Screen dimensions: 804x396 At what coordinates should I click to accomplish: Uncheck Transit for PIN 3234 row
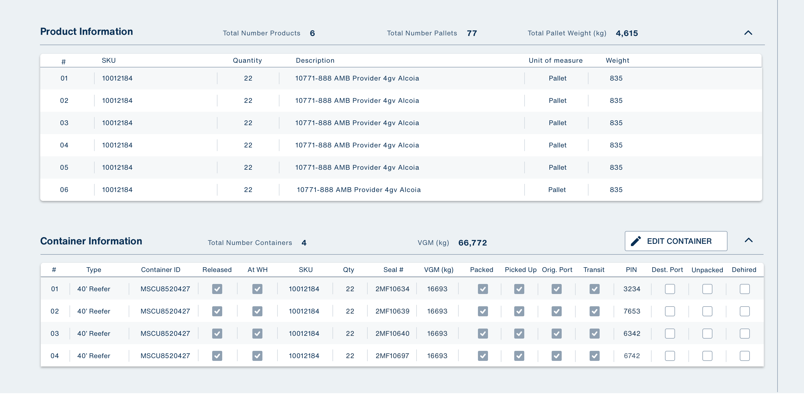[x=594, y=289]
